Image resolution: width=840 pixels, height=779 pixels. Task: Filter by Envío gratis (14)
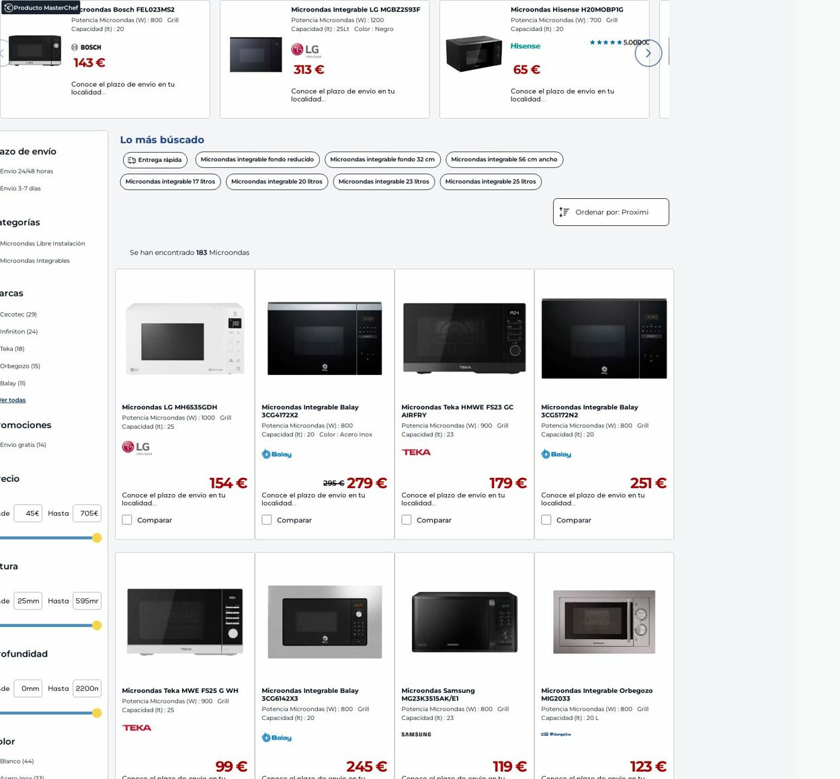(24, 445)
